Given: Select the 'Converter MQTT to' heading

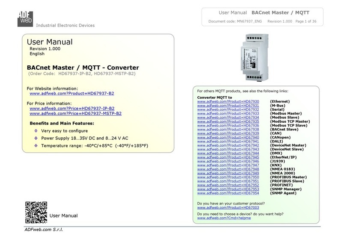Looking at the screenshot, I should click(215, 97).
